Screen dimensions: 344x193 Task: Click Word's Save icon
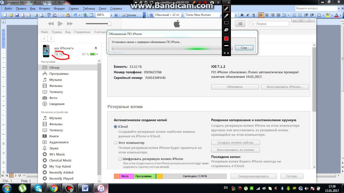[17, 15]
